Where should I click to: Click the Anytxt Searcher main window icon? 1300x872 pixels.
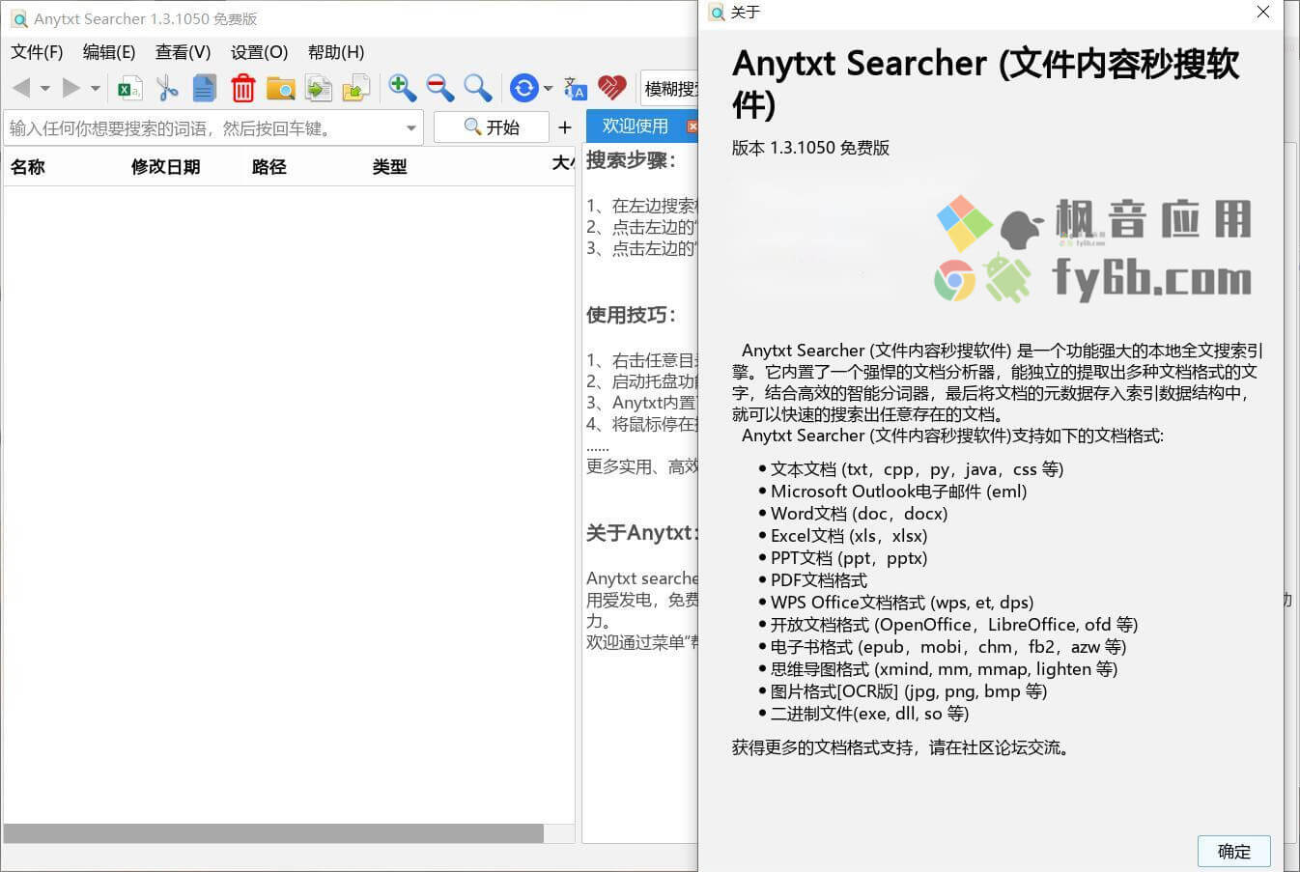19,19
